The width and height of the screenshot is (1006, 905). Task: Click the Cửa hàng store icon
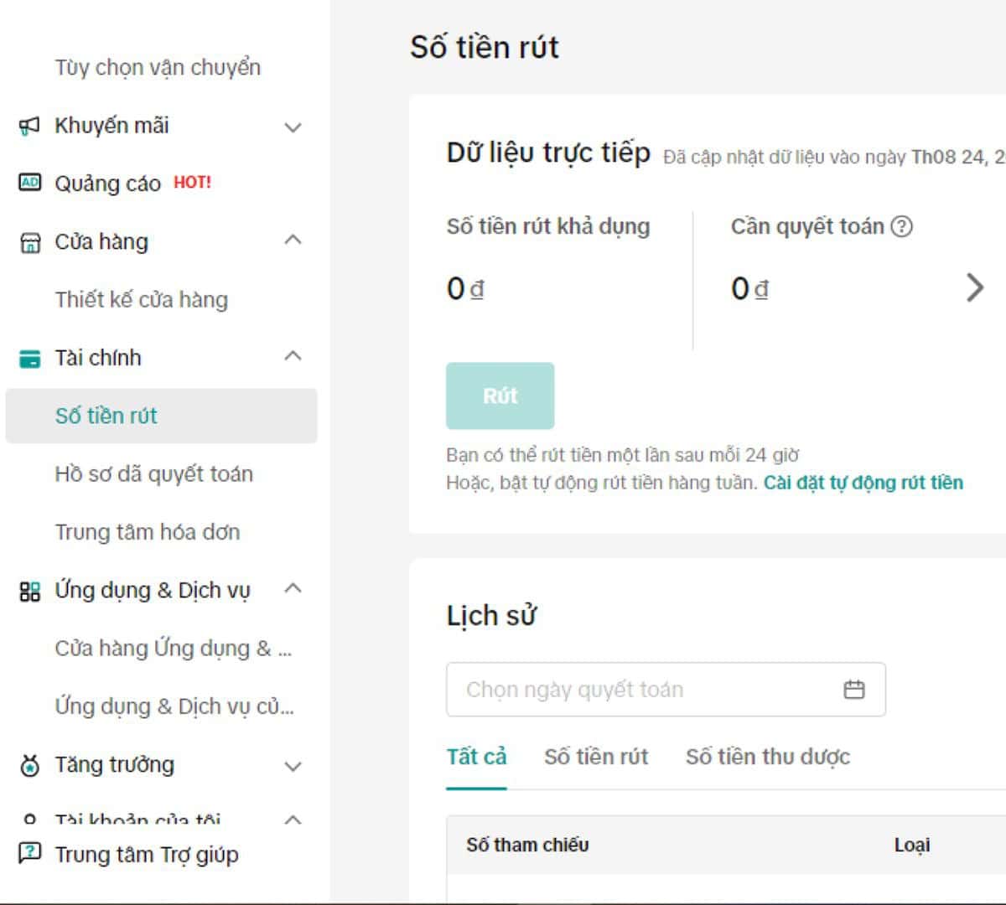29,243
